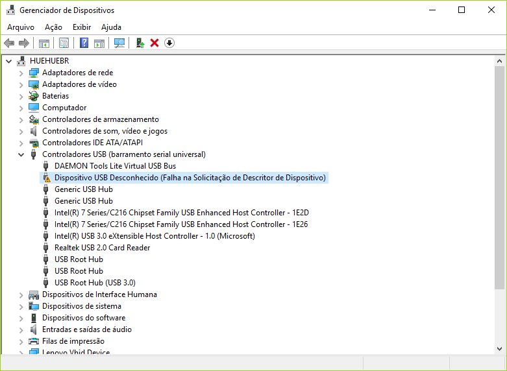Expand Controladores de armazenamento category
The height and width of the screenshot is (371, 507).
[x=21, y=119]
